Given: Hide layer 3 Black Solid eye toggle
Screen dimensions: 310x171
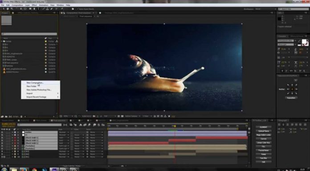Looking at the screenshot, I should [2, 138].
